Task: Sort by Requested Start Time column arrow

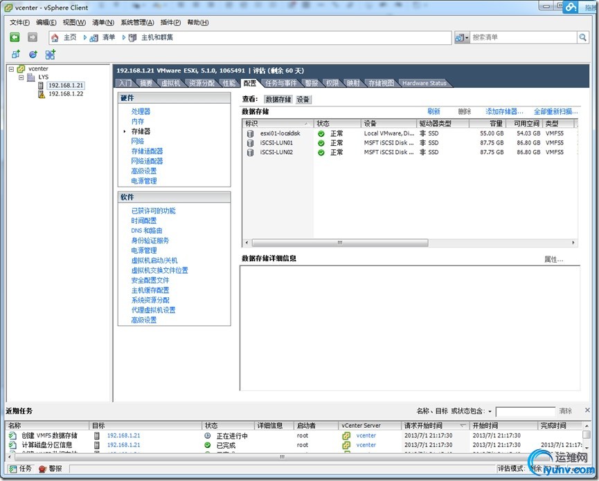Action: (x=463, y=425)
